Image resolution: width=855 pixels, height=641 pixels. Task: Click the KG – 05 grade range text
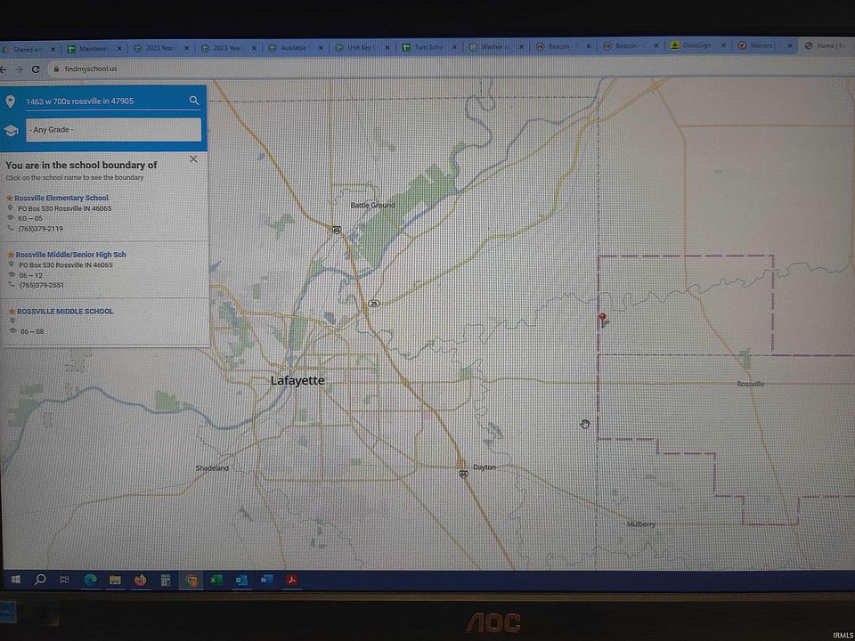30,219
